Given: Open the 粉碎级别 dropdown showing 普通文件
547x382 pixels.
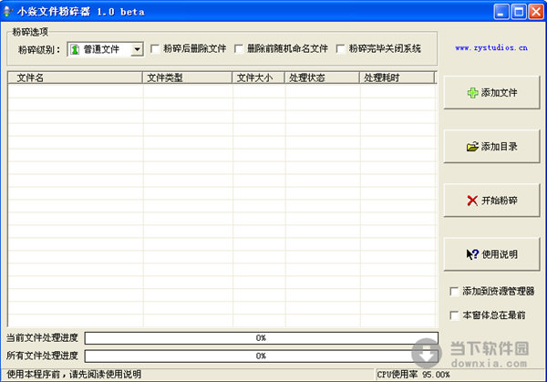Looking at the screenshot, I should point(106,49).
